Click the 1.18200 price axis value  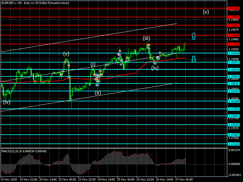coord(234,98)
